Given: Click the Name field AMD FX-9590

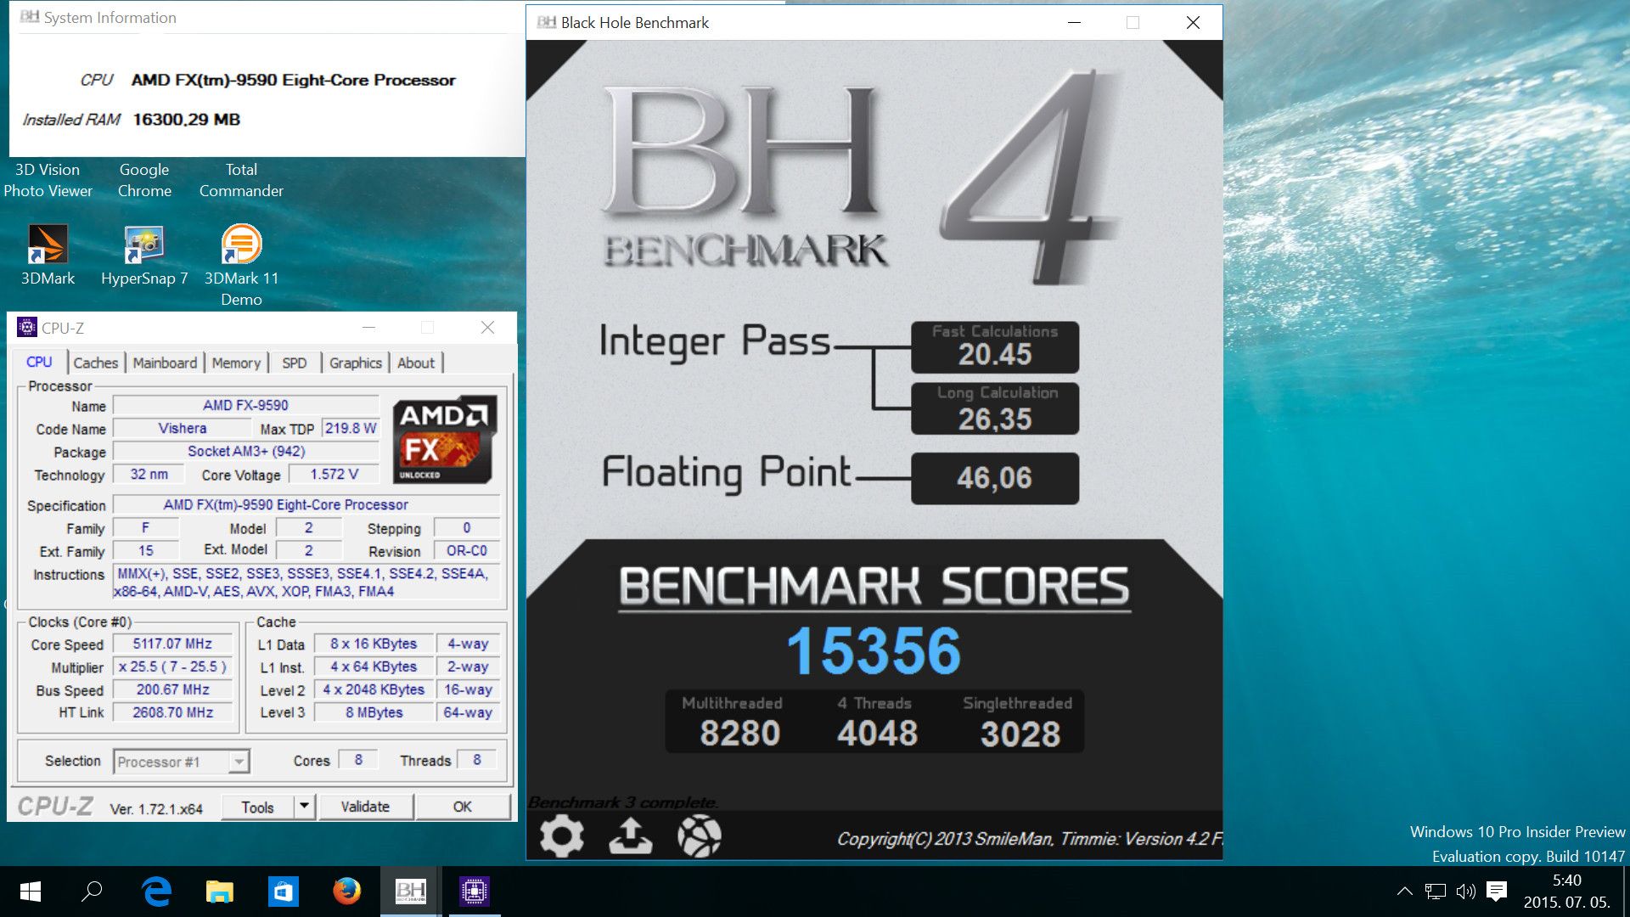Looking at the screenshot, I should pyautogui.click(x=245, y=405).
